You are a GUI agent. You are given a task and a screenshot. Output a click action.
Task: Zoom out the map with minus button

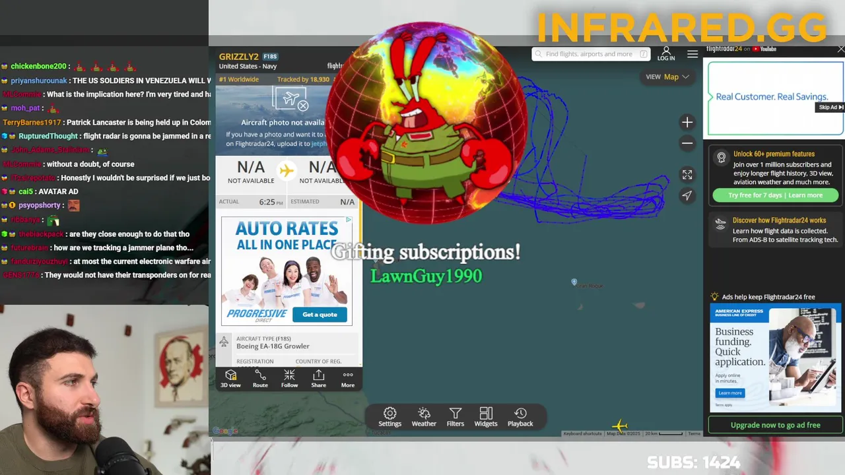[x=687, y=143]
